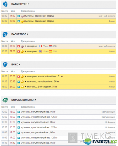Click men icon in 17:00 wrestling 125 кг row
Image resolution: width=118 pixels, height=146 pixels.
(x=19, y=138)
